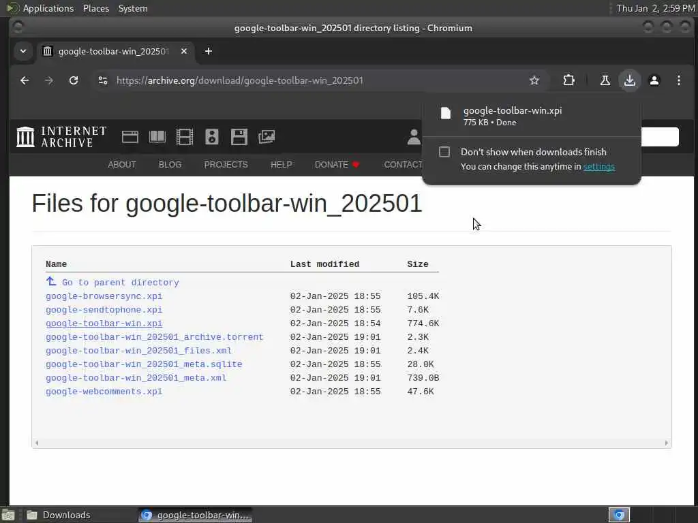
Task: Switch to Downloads window in taskbar
Action: [67, 515]
